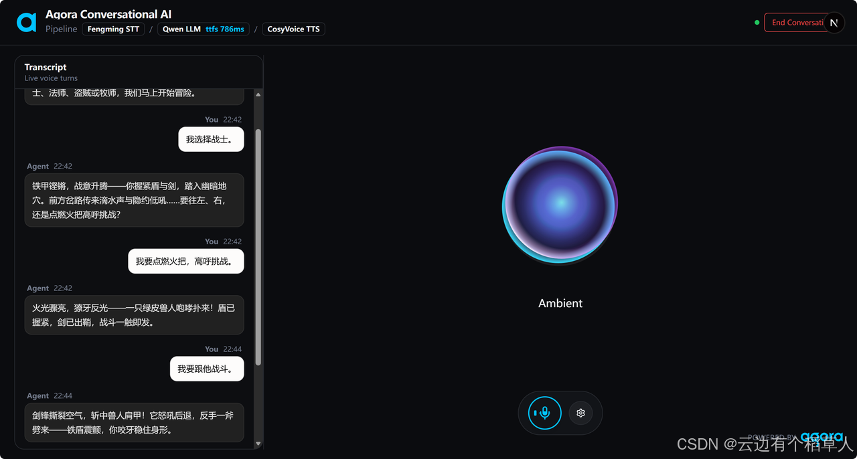Click the You 22:44 message header
Viewport: 857px width, 459px height.
click(223, 349)
